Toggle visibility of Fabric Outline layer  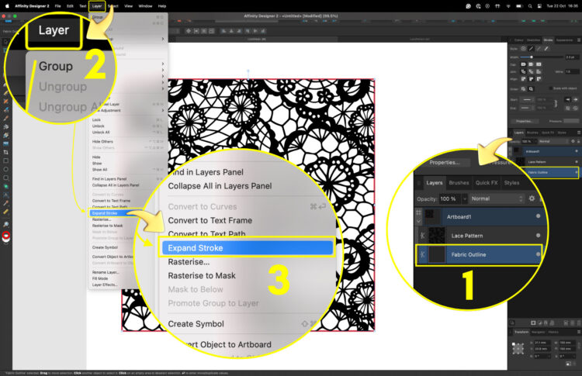point(577,172)
